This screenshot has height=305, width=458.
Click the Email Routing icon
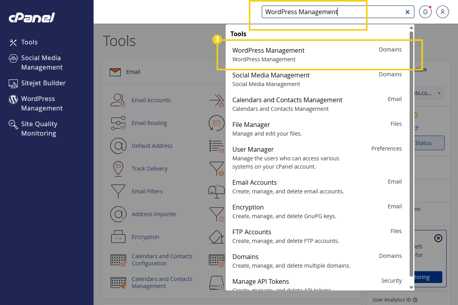tap(118, 123)
